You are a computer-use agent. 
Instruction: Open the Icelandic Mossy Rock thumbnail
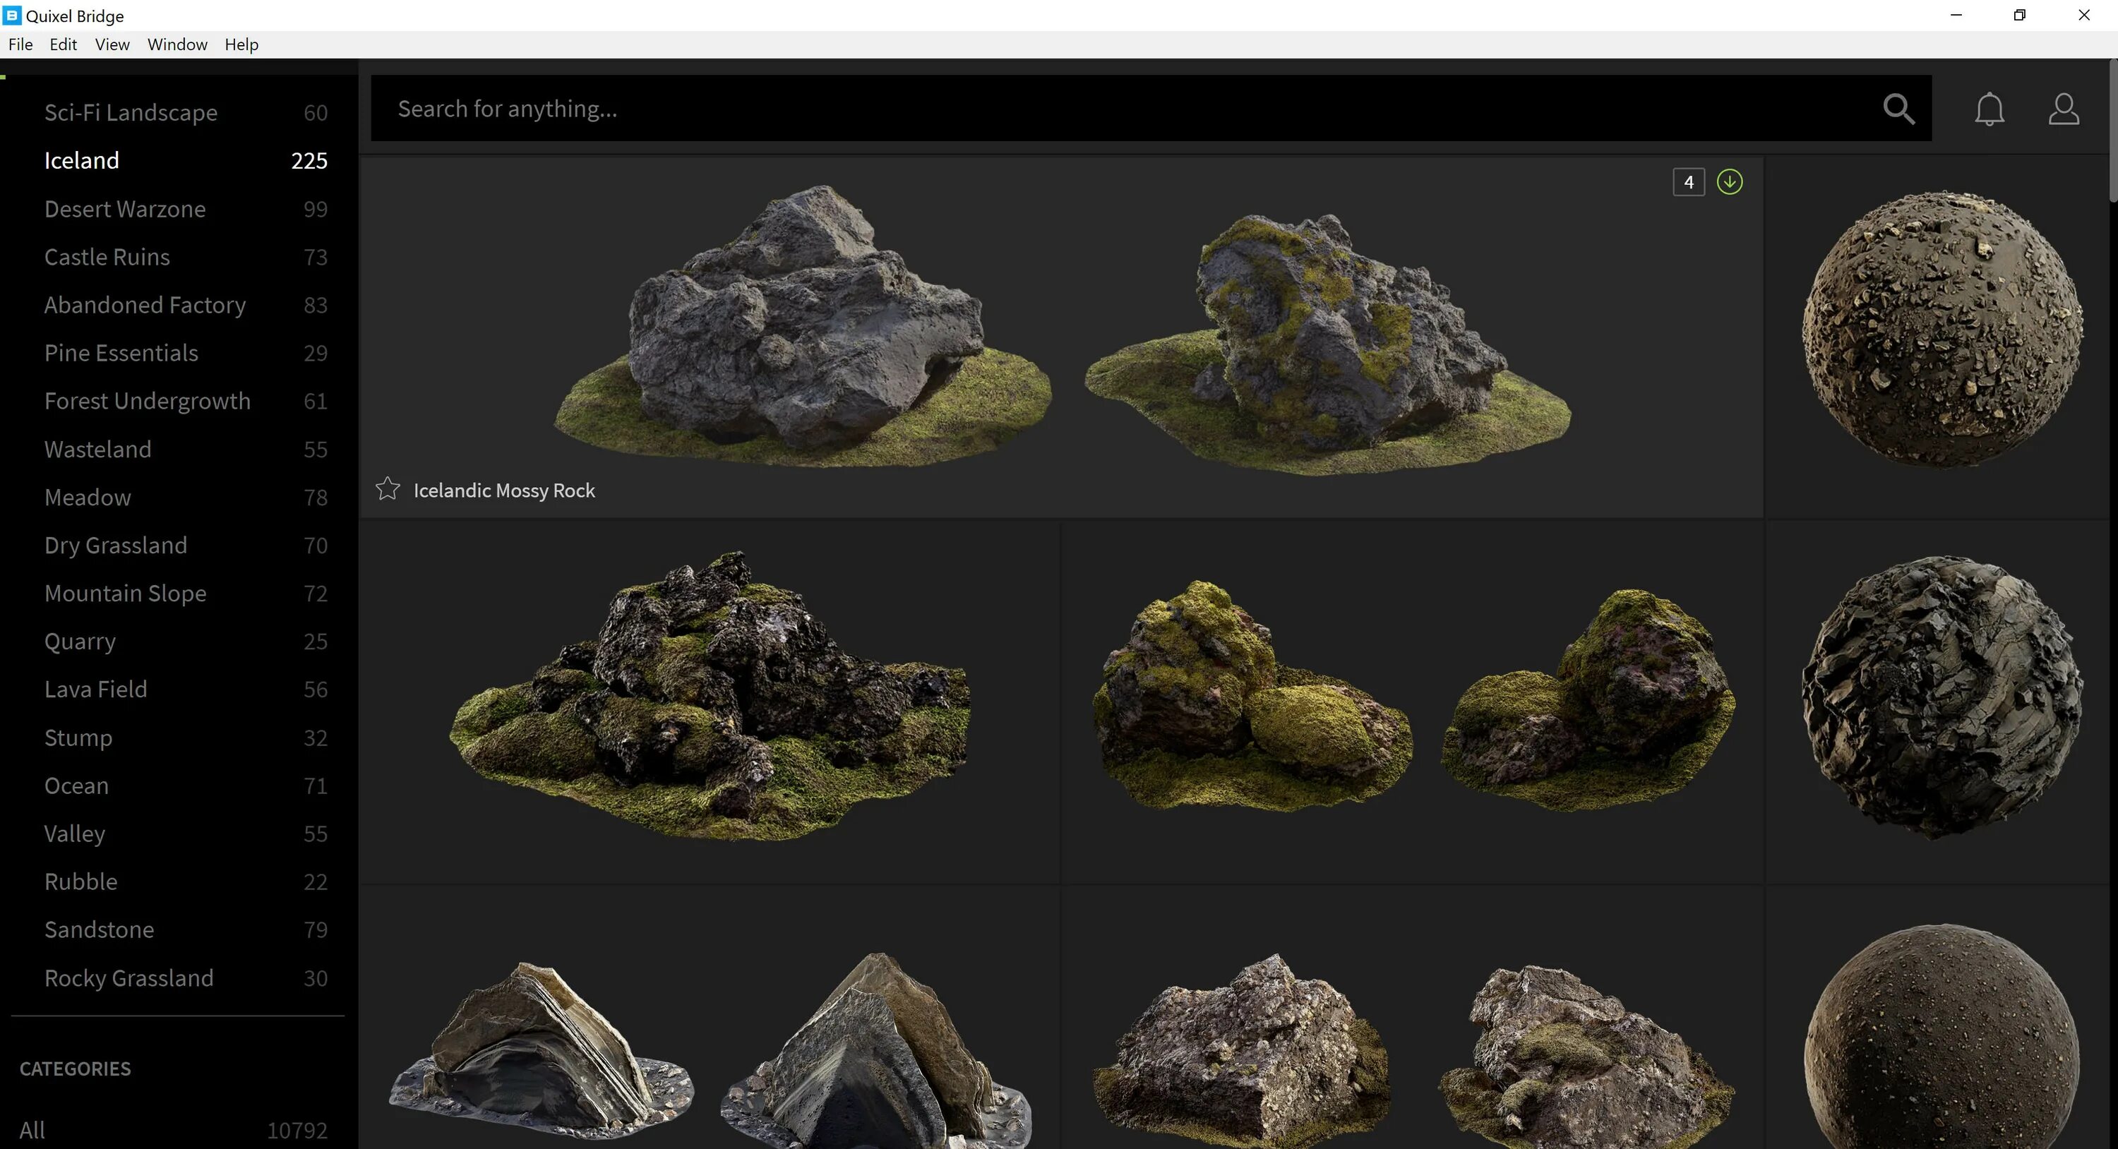tap(1060, 329)
